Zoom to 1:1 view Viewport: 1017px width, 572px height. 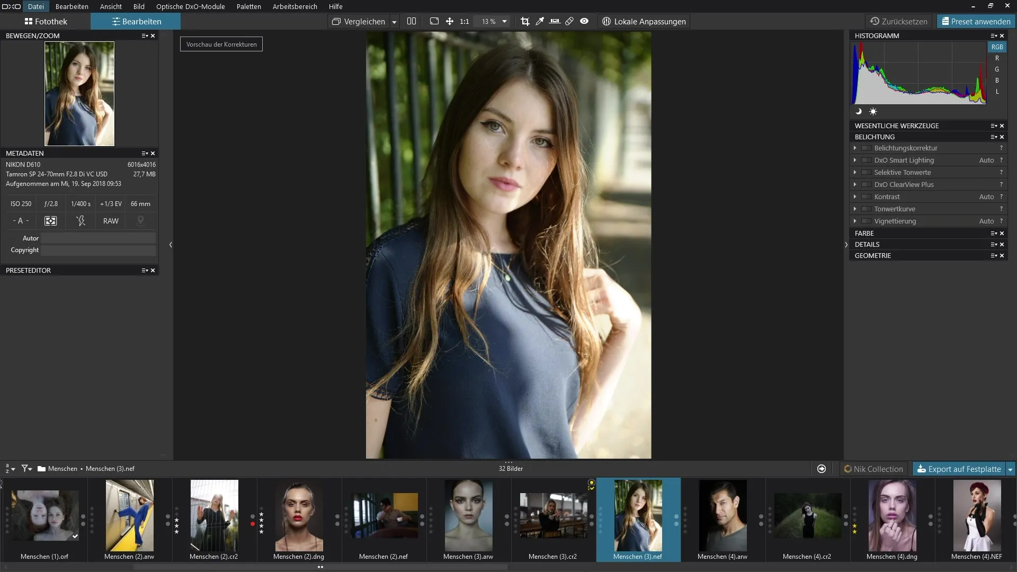point(465,21)
